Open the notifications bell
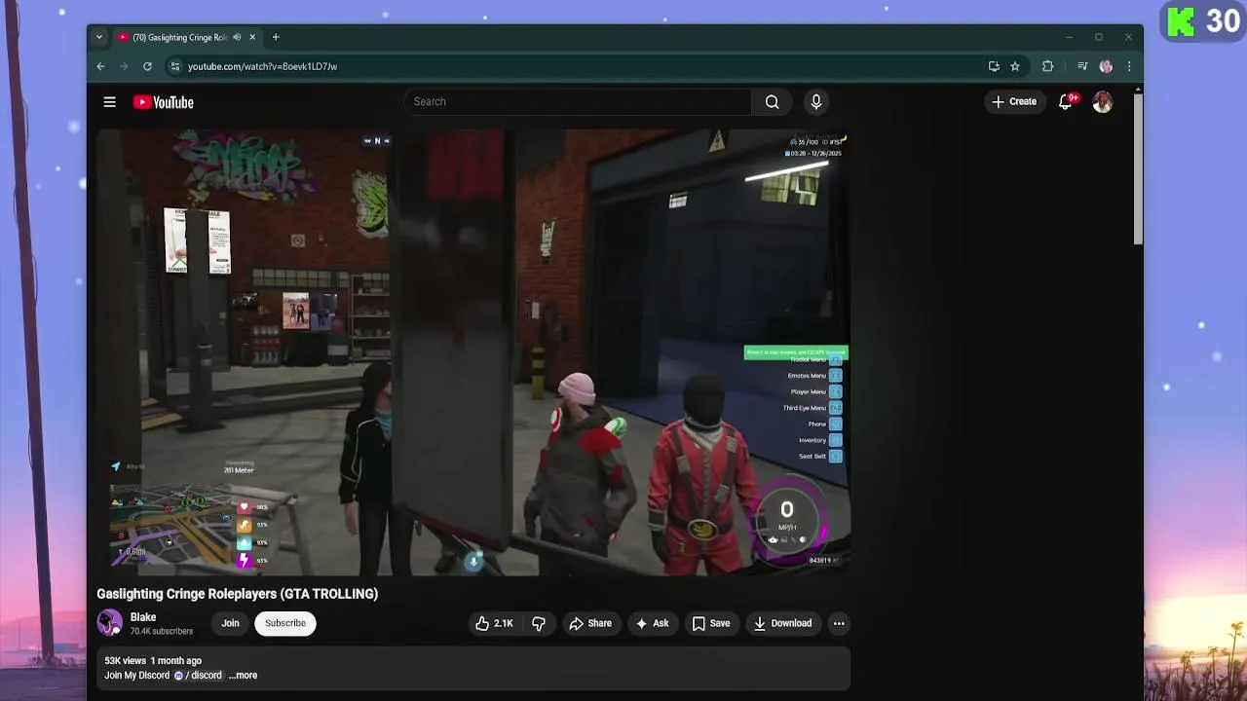The height and width of the screenshot is (701, 1247). click(1066, 102)
